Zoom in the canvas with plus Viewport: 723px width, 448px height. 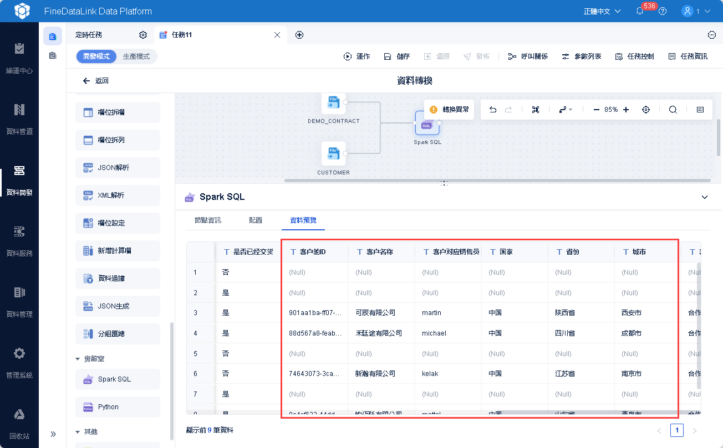coord(626,110)
